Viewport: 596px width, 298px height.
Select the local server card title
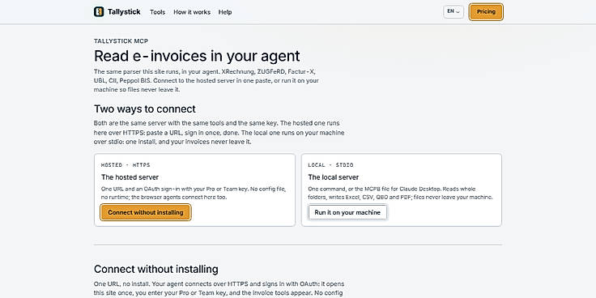[x=334, y=177]
